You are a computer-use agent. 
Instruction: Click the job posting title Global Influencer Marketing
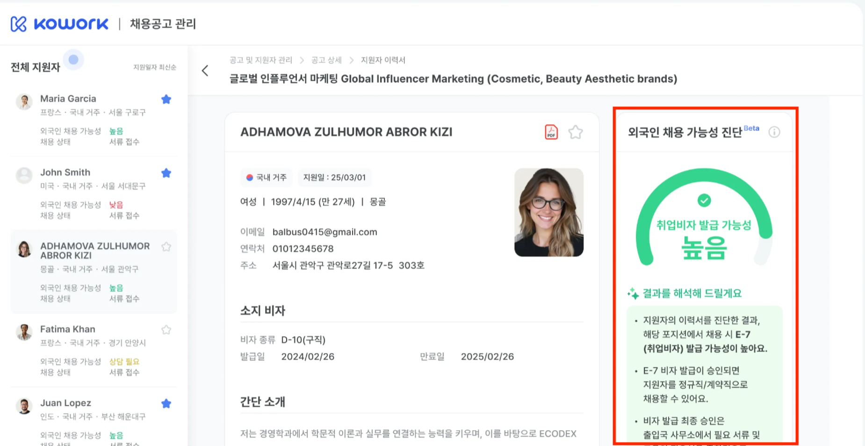453,79
